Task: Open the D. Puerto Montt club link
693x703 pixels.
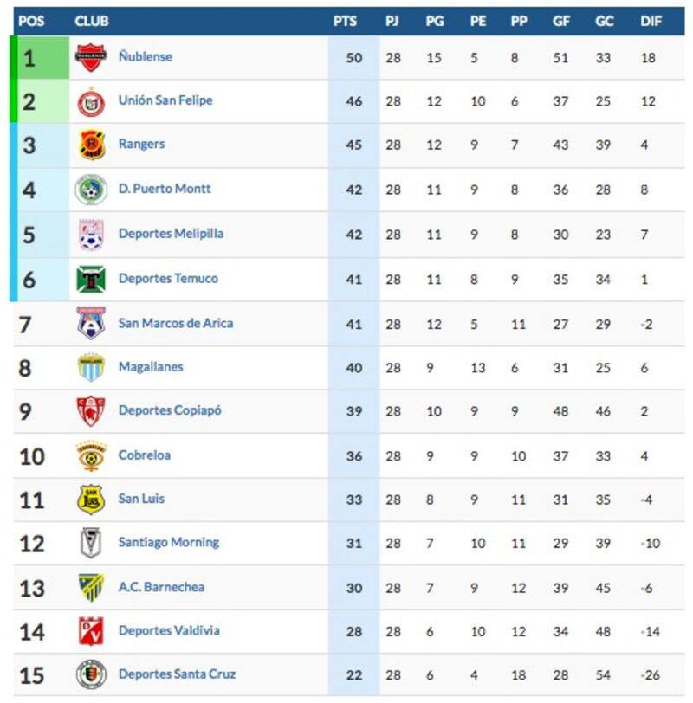Action: tap(165, 189)
